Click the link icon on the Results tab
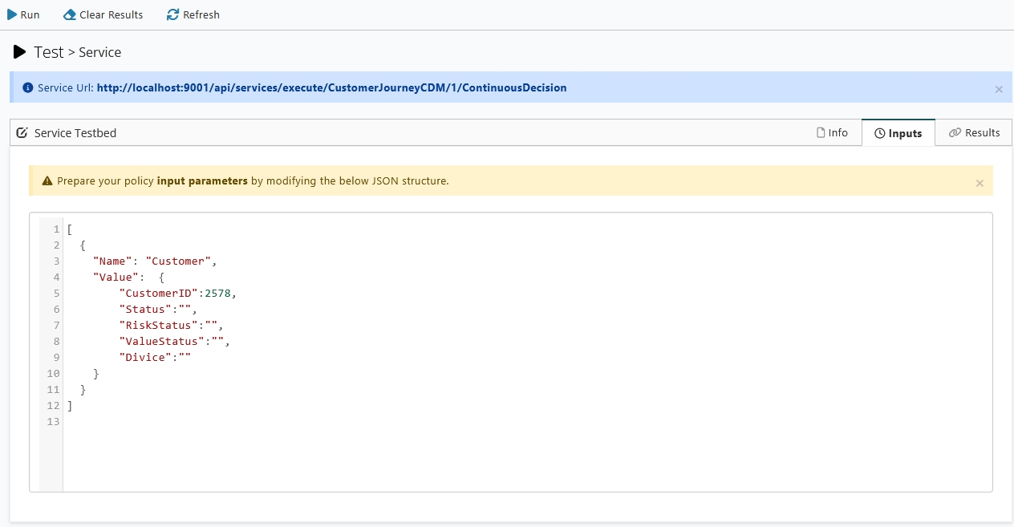The image size is (1014, 527). 955,132
